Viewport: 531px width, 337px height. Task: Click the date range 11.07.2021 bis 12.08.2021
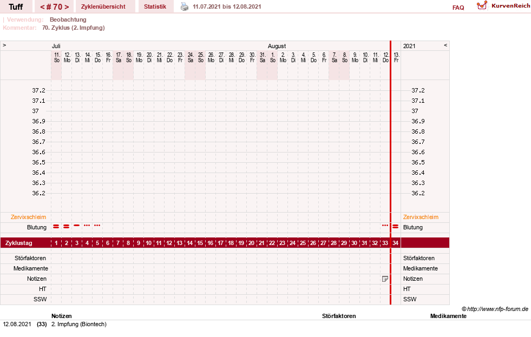pos(227,6)
